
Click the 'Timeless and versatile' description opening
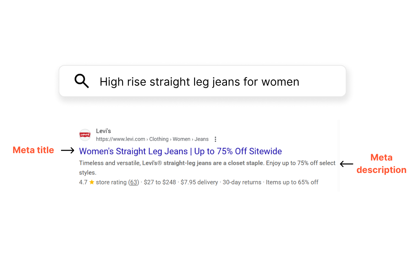[109, 163]
